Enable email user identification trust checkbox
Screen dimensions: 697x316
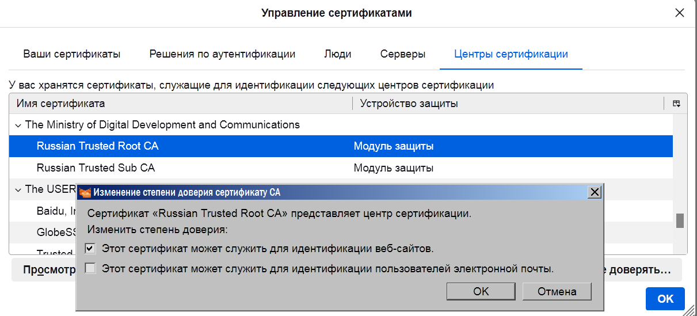90,268
